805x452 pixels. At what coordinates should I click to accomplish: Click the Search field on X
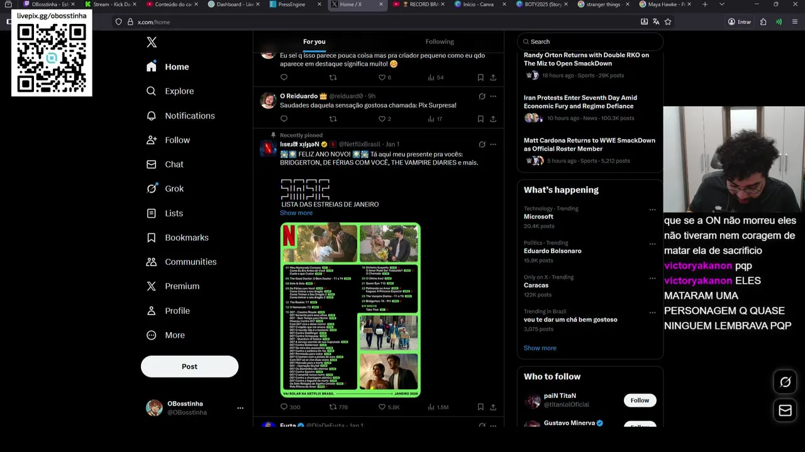[x=590, y=41]
